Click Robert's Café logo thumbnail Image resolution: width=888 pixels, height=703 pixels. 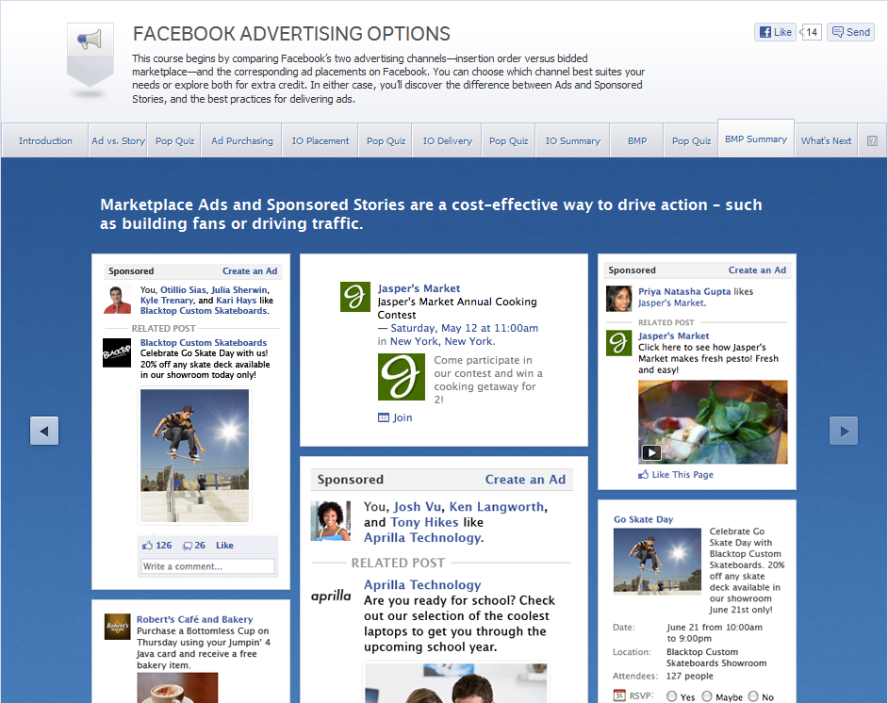point(117,627)
